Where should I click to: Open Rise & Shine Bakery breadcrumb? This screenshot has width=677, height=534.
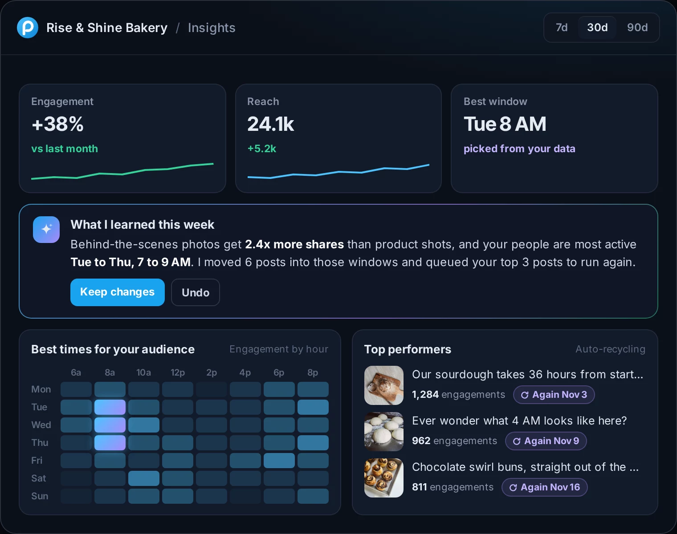tap(107, 28)
